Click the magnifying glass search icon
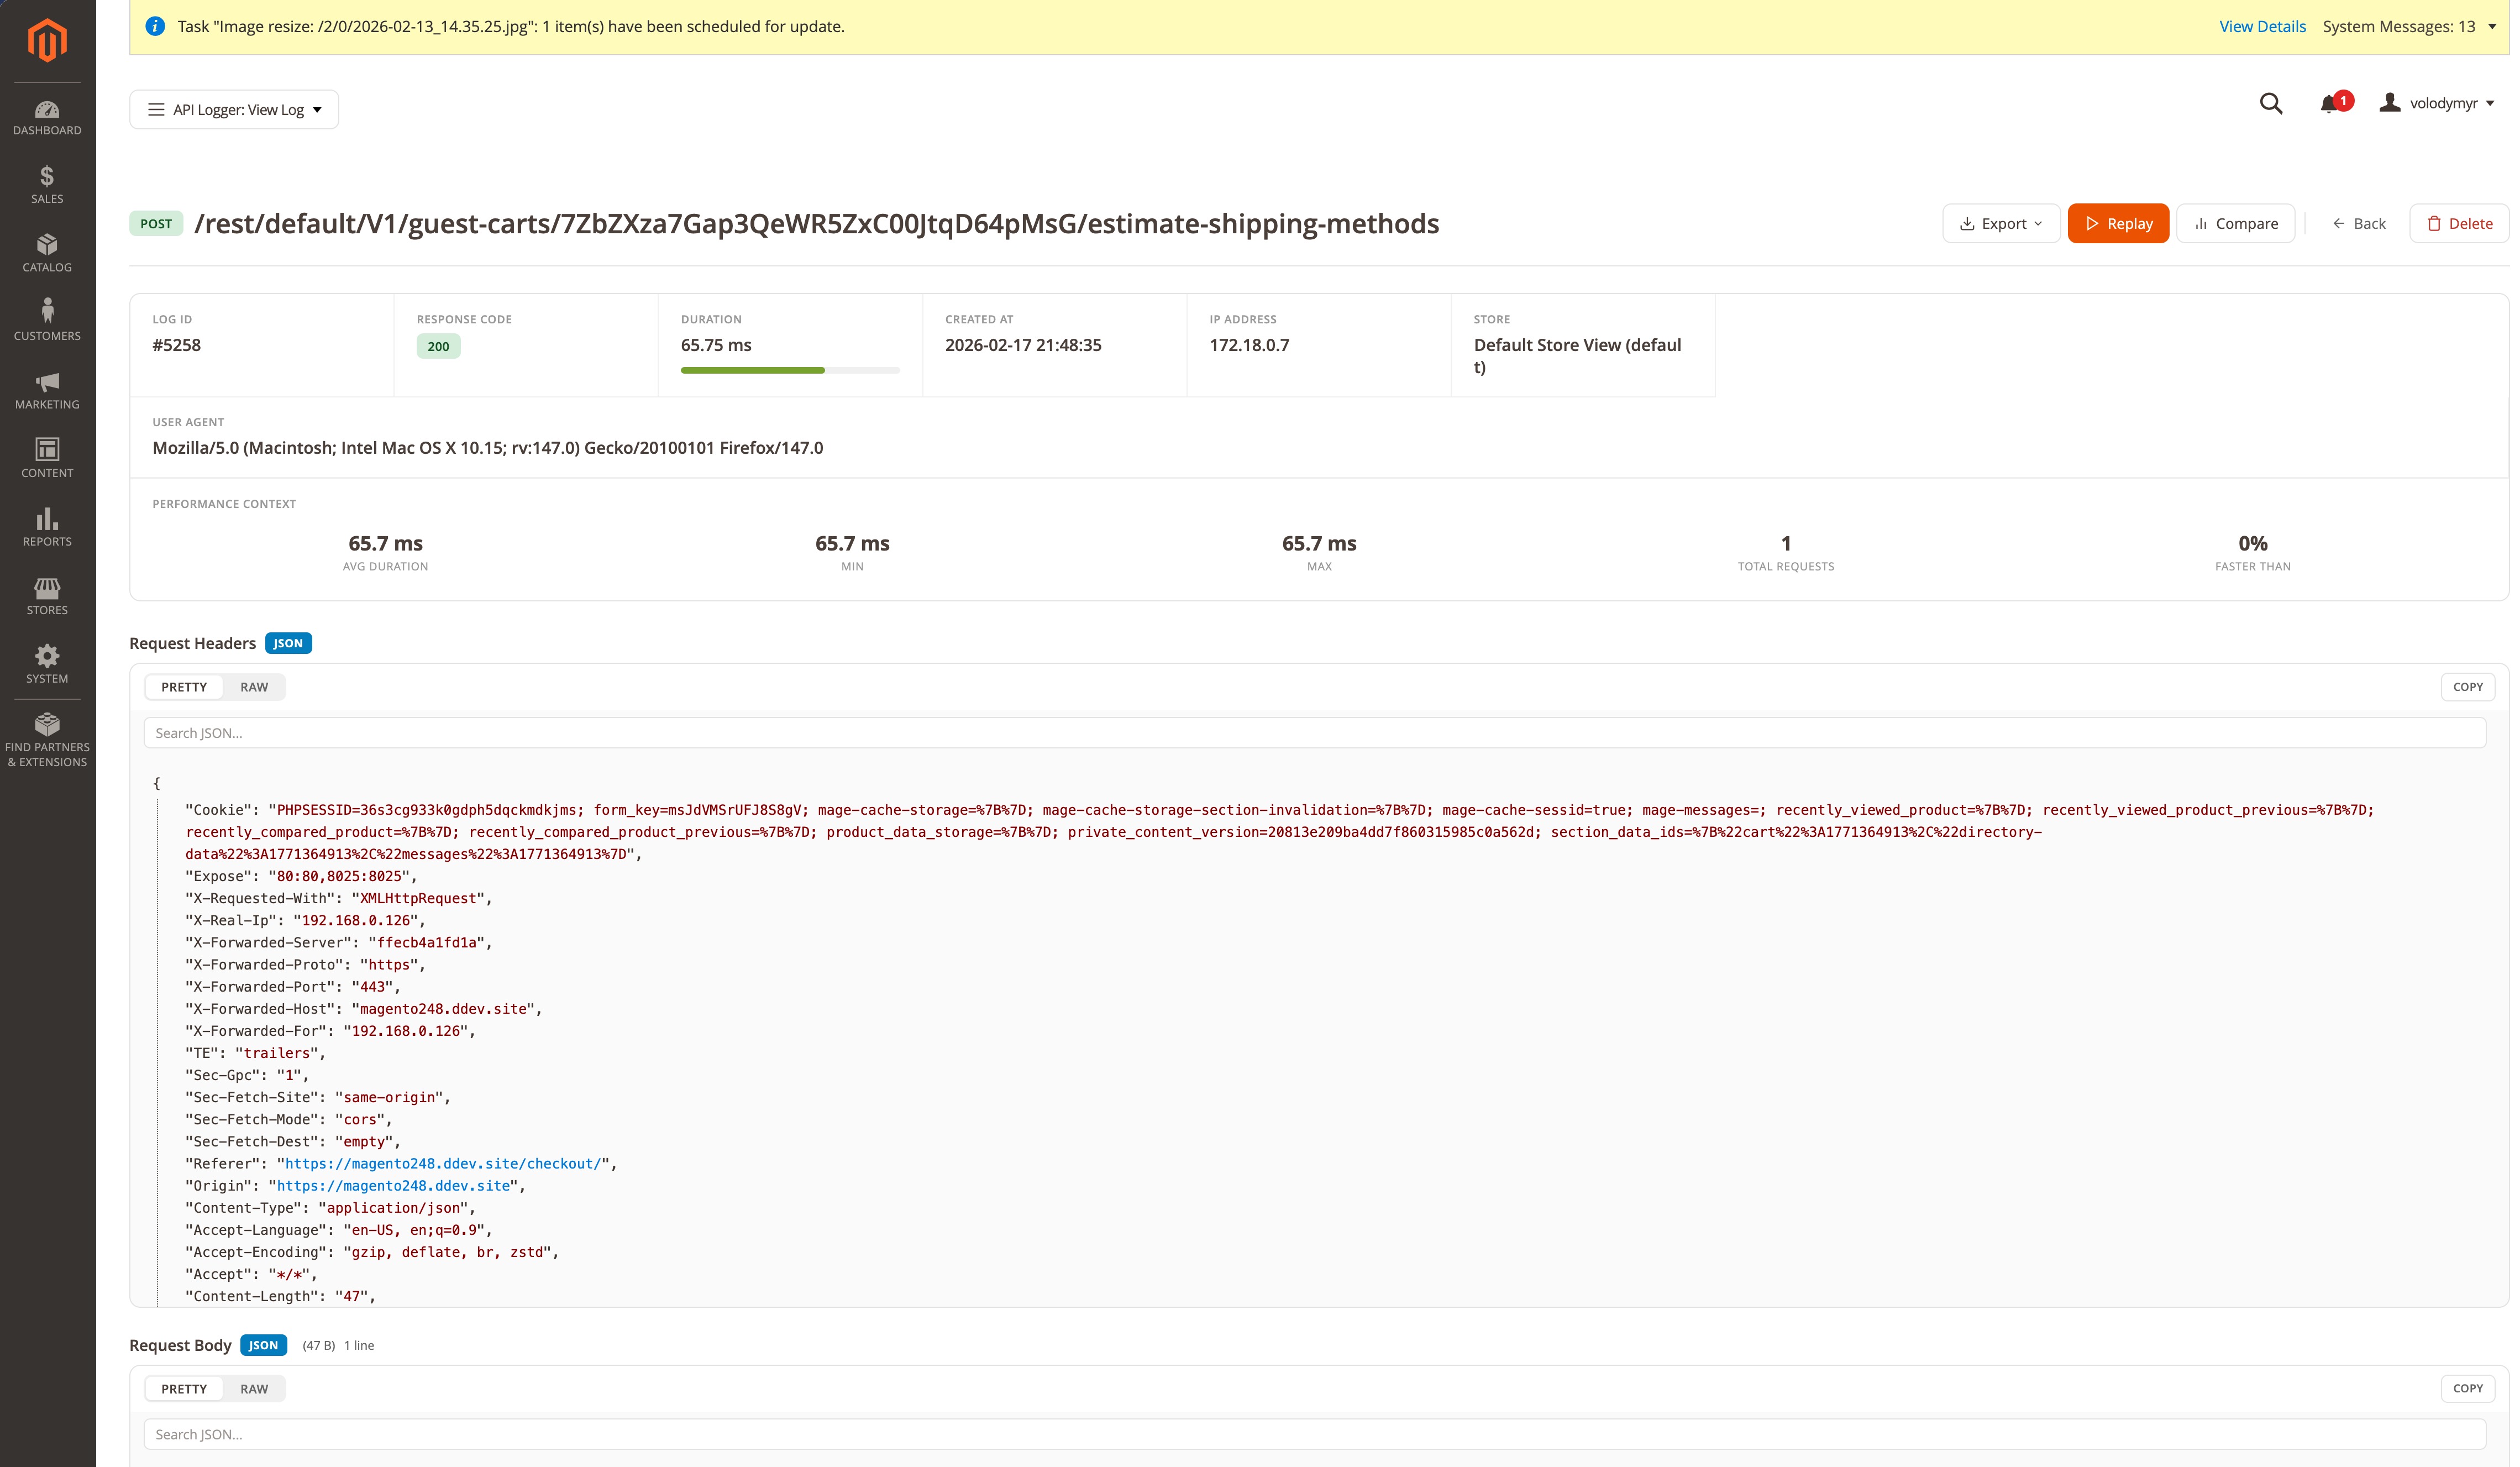Viewport: 2520px width, 1467px height. click(x=2270, y=103)
